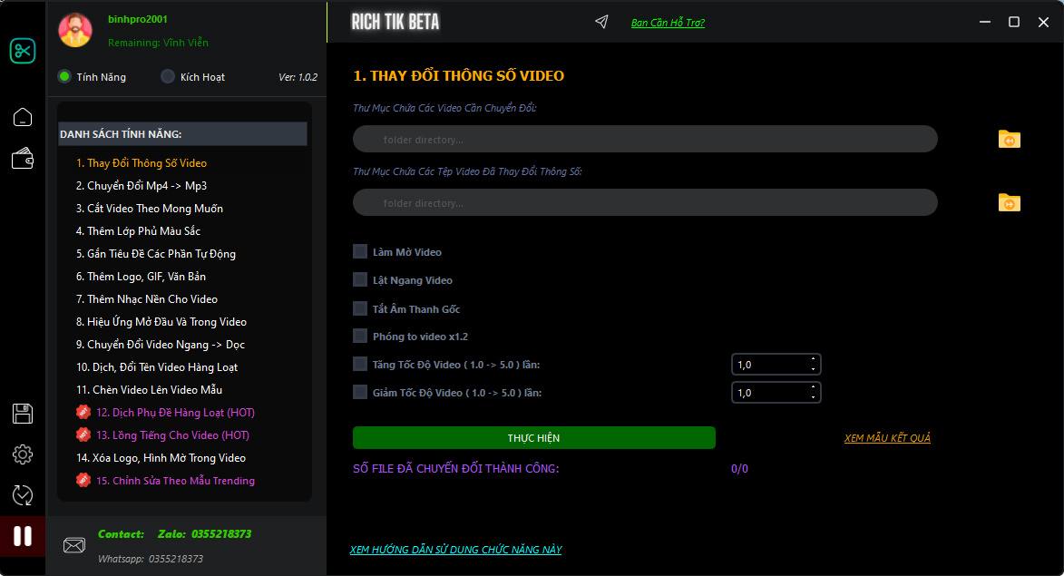Viewport: 1064px width, 576px height.
Task: Click the username binhpro2001
Action: [x=138, y=19]
